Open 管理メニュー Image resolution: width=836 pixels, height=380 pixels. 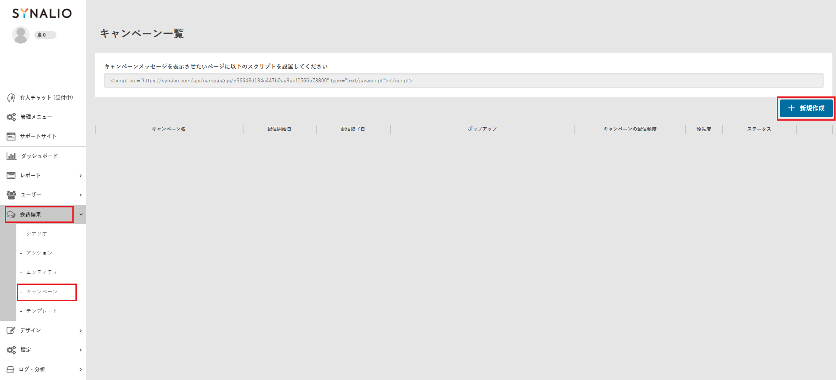point(36,117)
